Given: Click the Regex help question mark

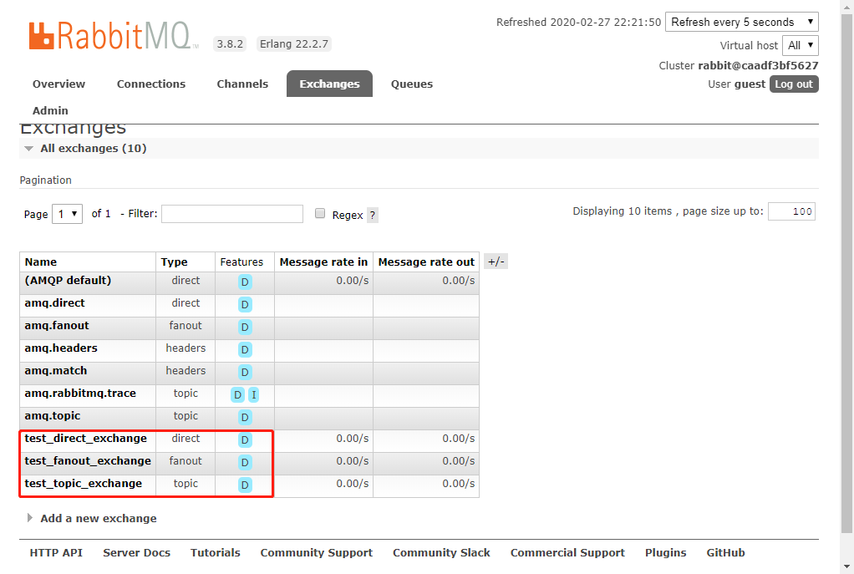Looking at the screenshot, I should (x=373, y=215).
